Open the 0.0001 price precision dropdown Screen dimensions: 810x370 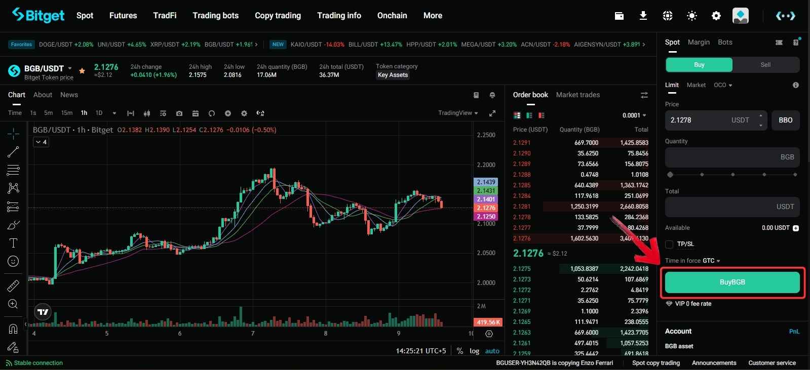coord(634,115)
